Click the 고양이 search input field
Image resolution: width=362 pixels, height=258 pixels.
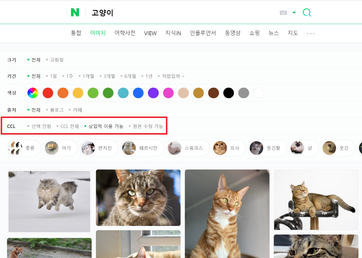coord(184,13)
